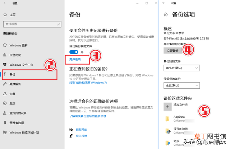This screenshot has width=230, height=149.
Task: Click the 链接 folder icon
Action: (168, 143)
